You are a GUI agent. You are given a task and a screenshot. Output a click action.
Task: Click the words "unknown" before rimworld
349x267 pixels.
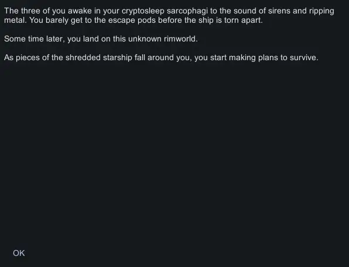coord(145,39)
